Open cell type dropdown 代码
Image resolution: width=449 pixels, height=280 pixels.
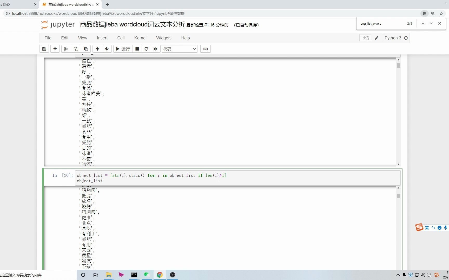tap(180, 49)
